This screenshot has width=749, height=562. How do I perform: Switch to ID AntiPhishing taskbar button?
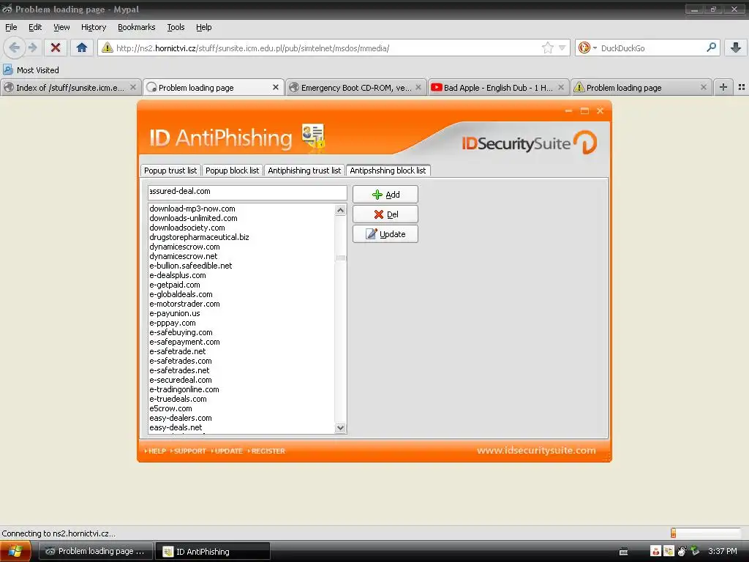click(213, 552)
